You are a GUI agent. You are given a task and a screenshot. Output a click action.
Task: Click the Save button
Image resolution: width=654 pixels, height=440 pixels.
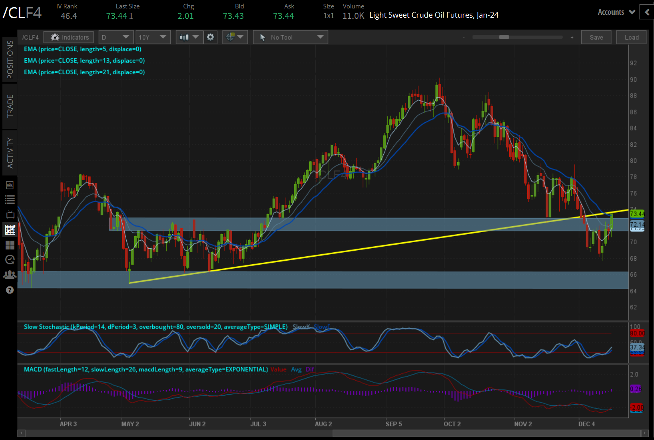pyautogui.click(x=596, y=37)
